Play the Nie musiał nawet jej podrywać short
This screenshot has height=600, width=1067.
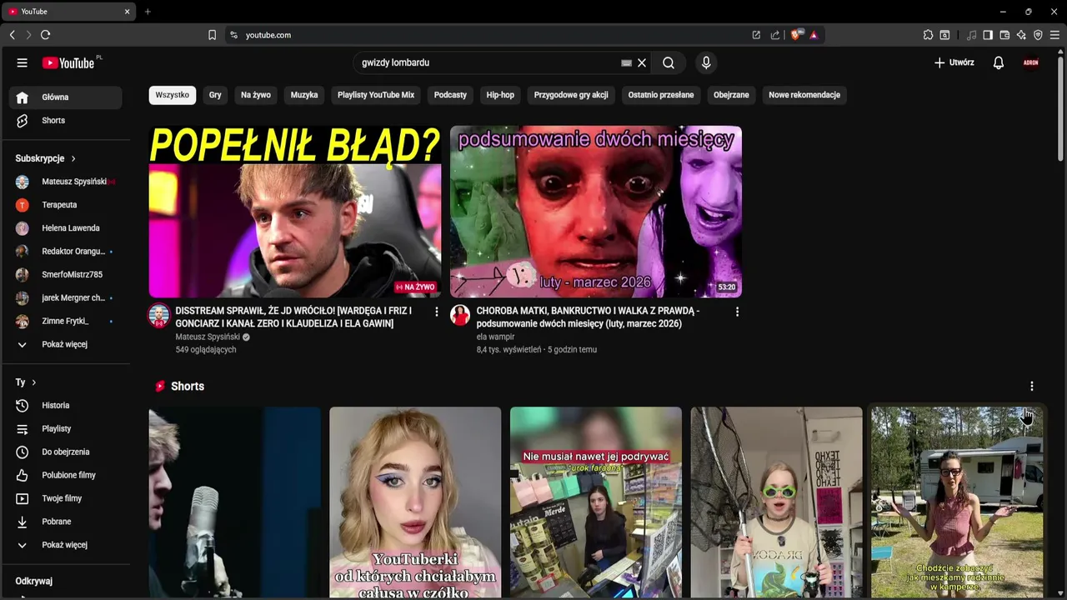pos(596,502)
